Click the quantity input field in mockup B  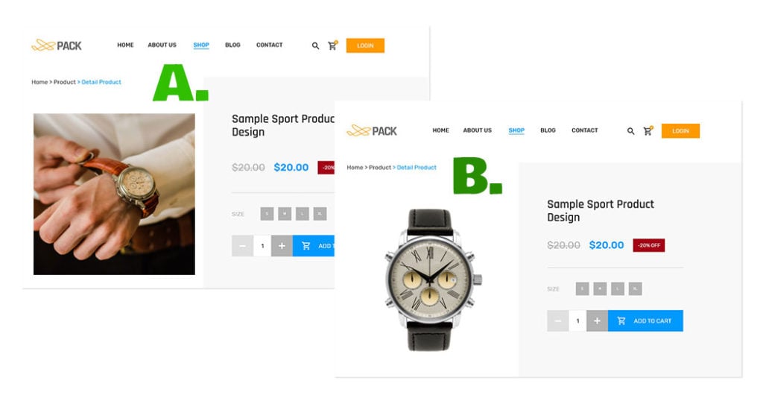tap(577, 320)
